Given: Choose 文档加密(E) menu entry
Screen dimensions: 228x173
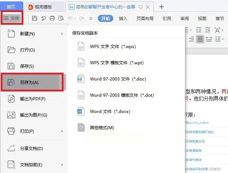Looking at the screenshot, I should coord(34,165).
